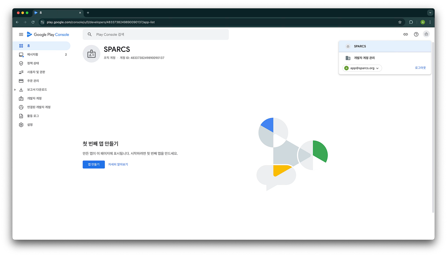Screen dimensions: 447x256
Task: Click the 로그아웃 link
Action: point(420,68)
